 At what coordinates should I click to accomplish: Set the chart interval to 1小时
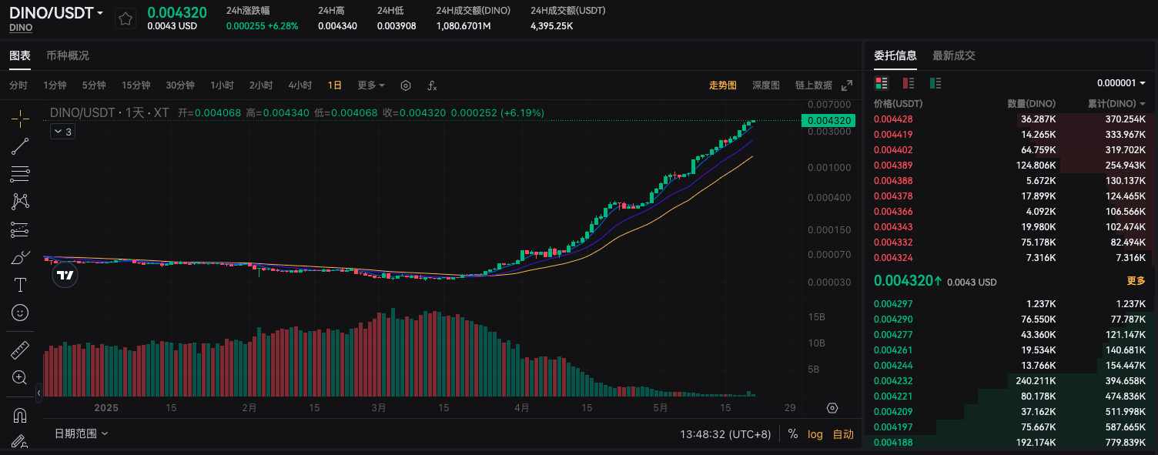pos(222,85)
